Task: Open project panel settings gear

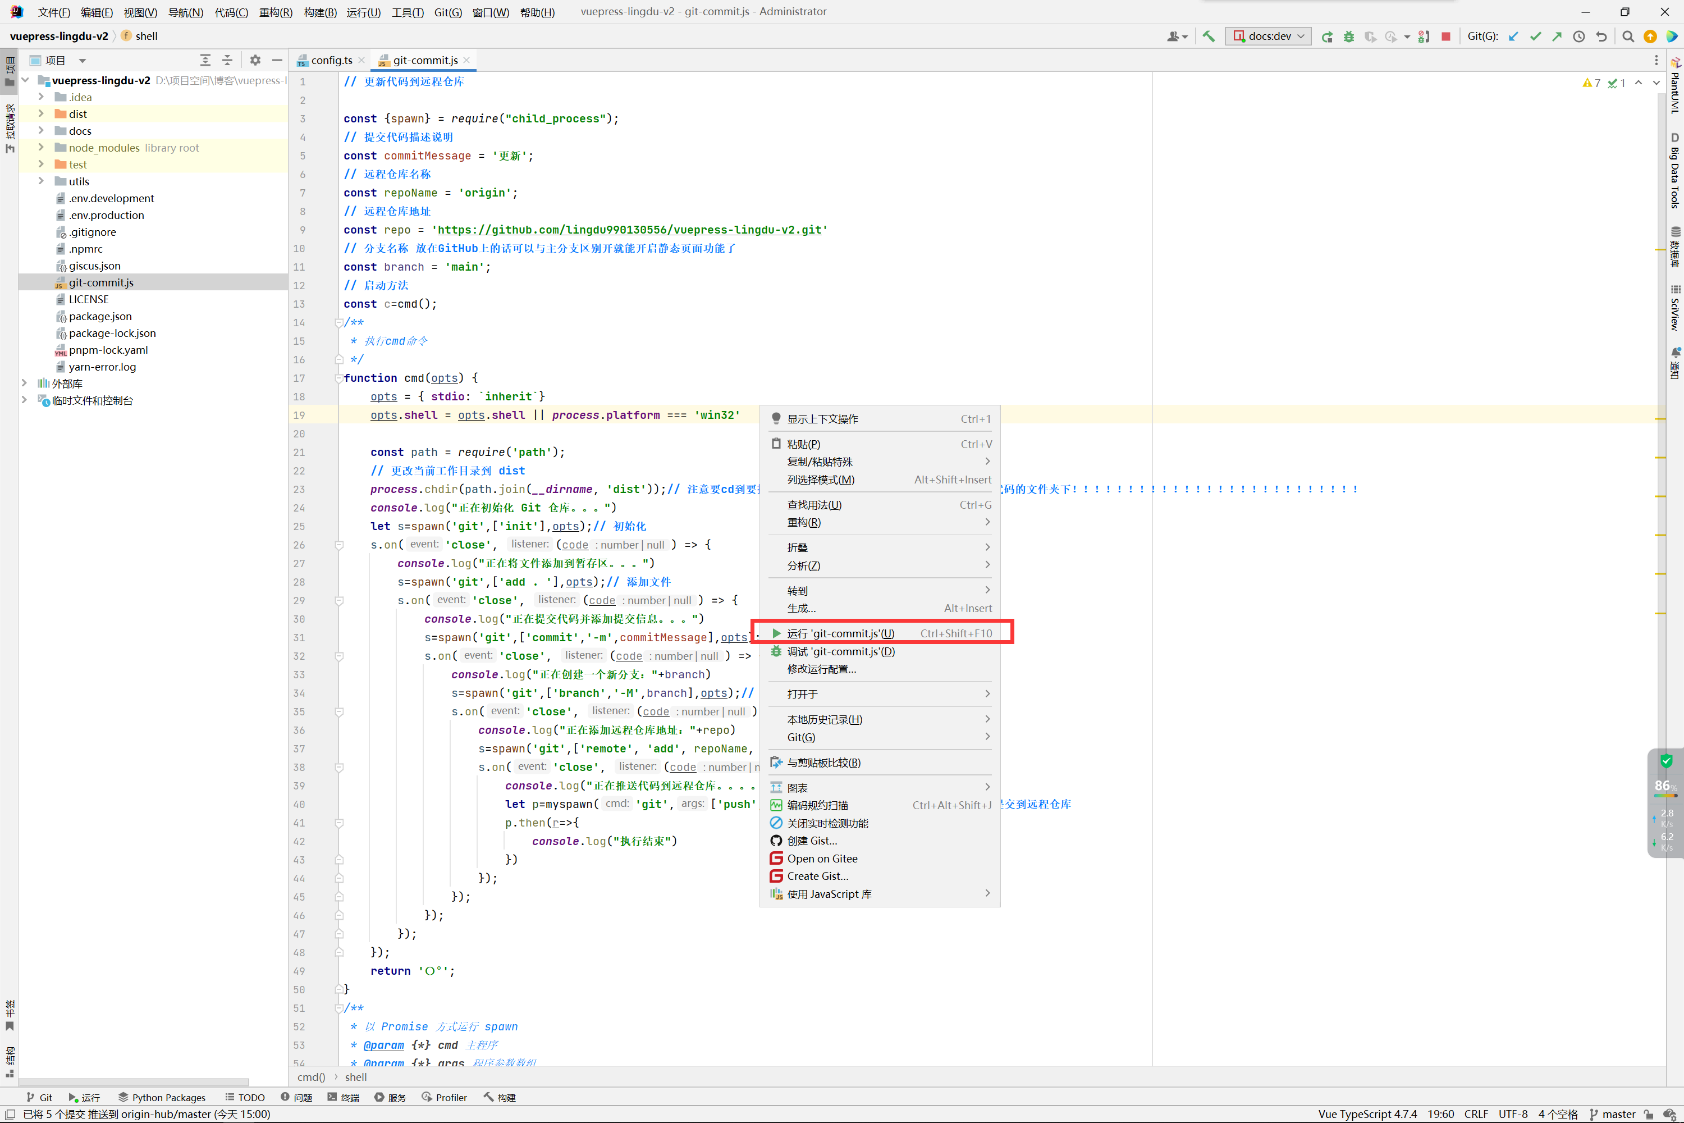Action: click(255, 60)
